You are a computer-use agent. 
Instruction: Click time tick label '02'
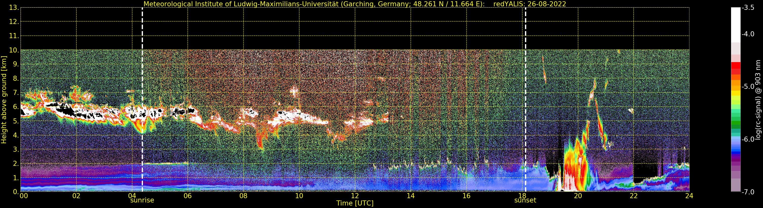pos(76,196)
